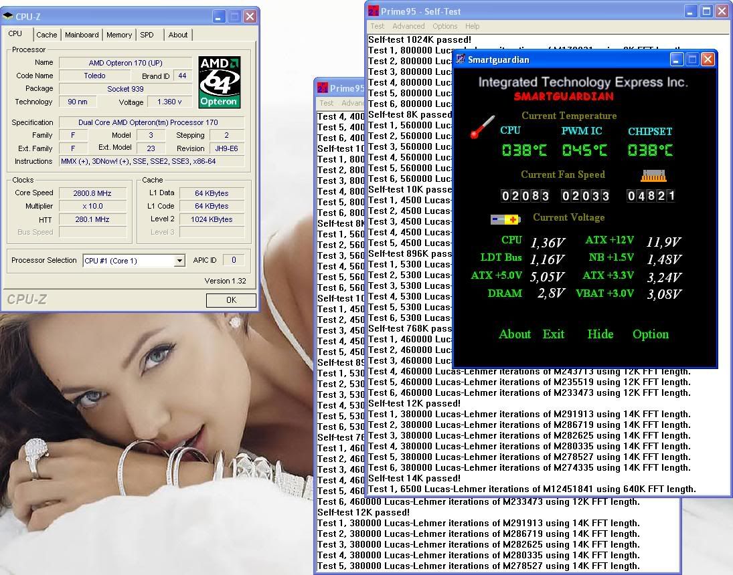Click the Revision value "JH9-E6"
Screen dimensions: 733x575
pos(227,148)
